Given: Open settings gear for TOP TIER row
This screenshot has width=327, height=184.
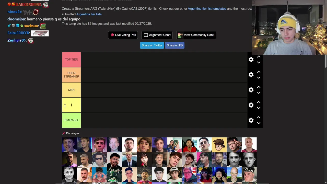Looking at the screenshot, I should coord(251,60).
